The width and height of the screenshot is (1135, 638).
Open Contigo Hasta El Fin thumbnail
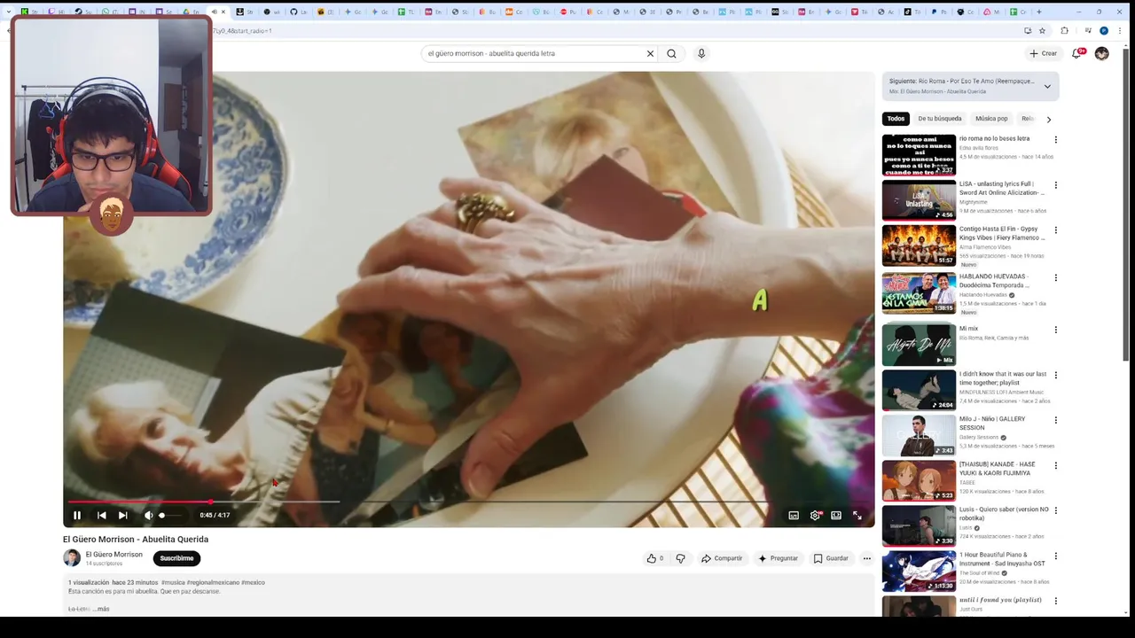pos(919,245)
